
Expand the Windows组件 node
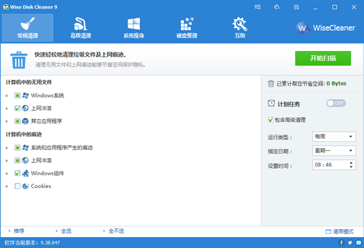pos(7,173)
